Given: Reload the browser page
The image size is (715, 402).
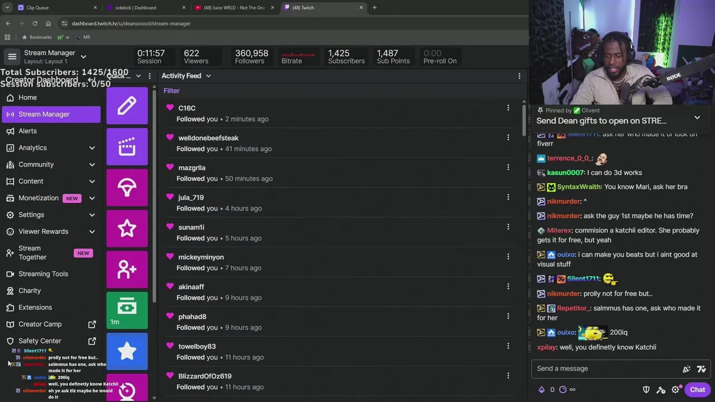Looking at the screenshot, I should pos(35,23).
